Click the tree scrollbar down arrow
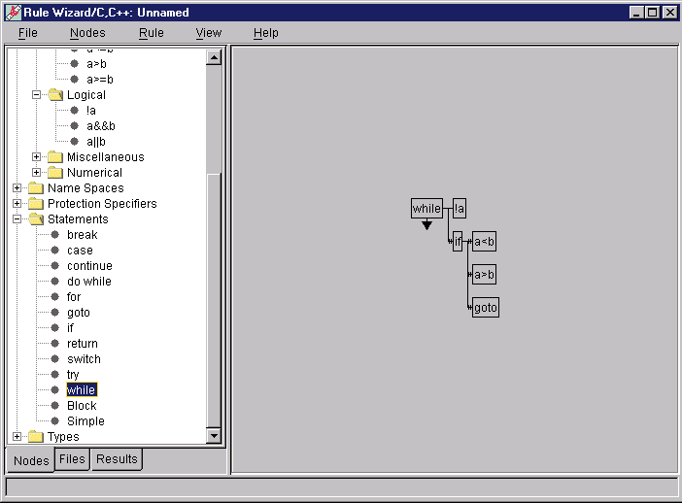The height and width of the screenshot is (503, 682). point(214,436)
